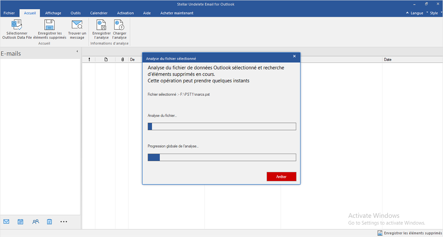Restore the main window size
The width and height of the screenshot is (443, 237).
pos(427,4)
